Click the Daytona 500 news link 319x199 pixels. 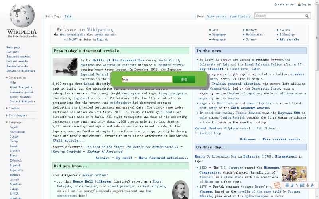pos(289,113)
